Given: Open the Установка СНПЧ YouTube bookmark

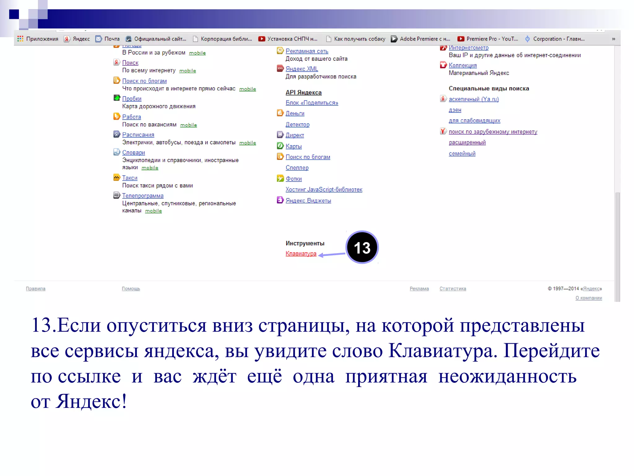Looking at the screenshot, I should click(x=288, y=39).
